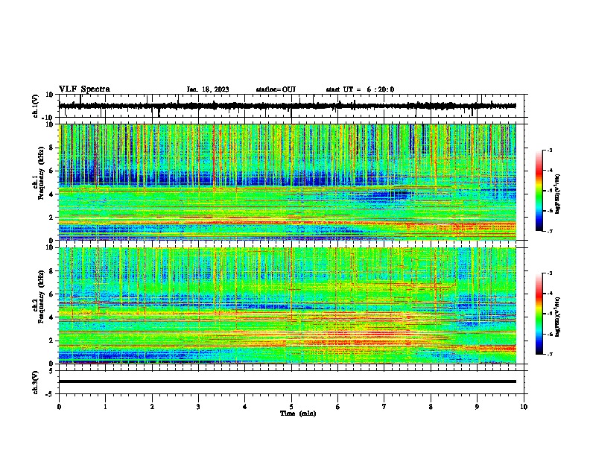Image resolution: width=590 pixels, height=456 pixels.
Task: Click the "-3" label on ch.1 color scale
Action: click(550, 150)
